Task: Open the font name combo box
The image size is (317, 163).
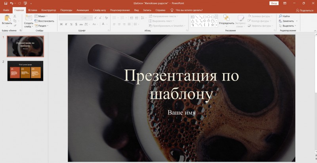Action: tap(71, 18)
